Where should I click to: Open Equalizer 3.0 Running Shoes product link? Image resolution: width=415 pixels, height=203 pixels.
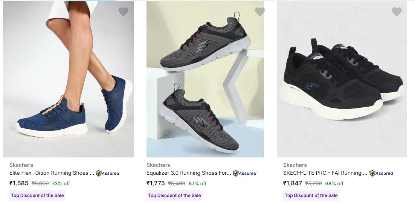click(189, 173)
